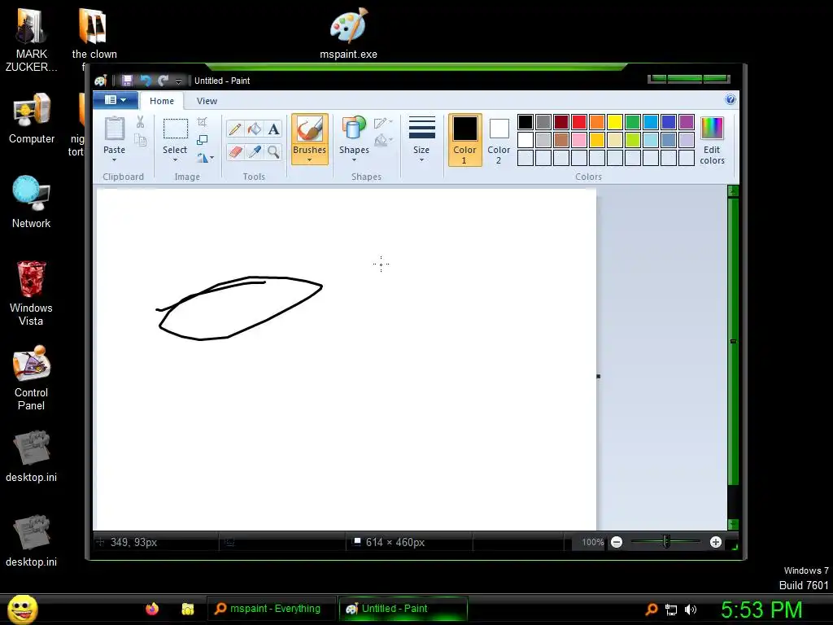Open the blue Paint file menu button

pyautogui.click(x=116, y=100)
